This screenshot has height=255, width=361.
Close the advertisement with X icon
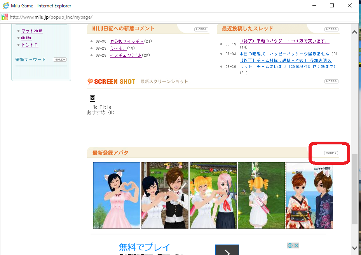point(296,245)
